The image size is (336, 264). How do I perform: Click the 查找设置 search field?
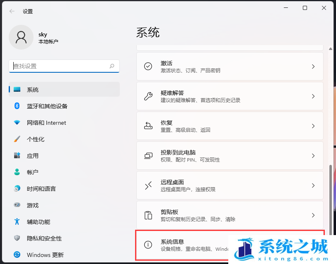coord(64,66)
